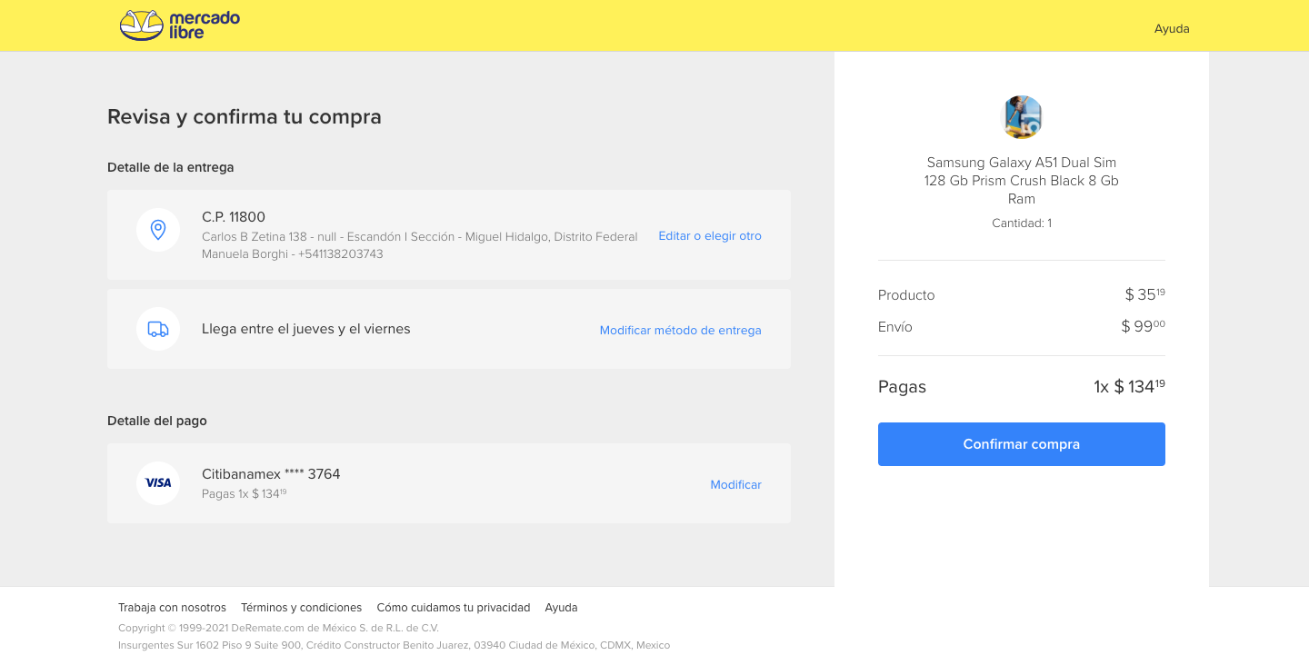Open Términos y condiciones link
The image size is (1309, 665).
(x=301, y=608)
